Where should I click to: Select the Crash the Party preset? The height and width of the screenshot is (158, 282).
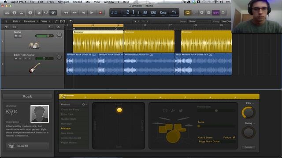coord(70,109)
